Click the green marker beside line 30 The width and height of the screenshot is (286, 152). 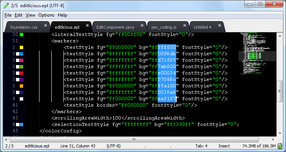tap(21, 35)
